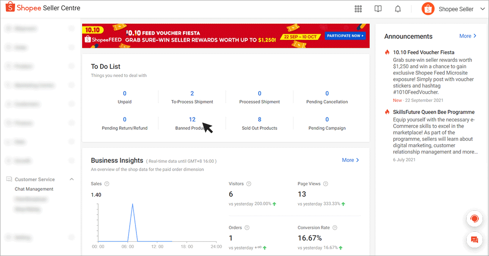The image size is (489, 256).
Task: Click the '6 July 2021' date text
Action: tap(404, 159)
